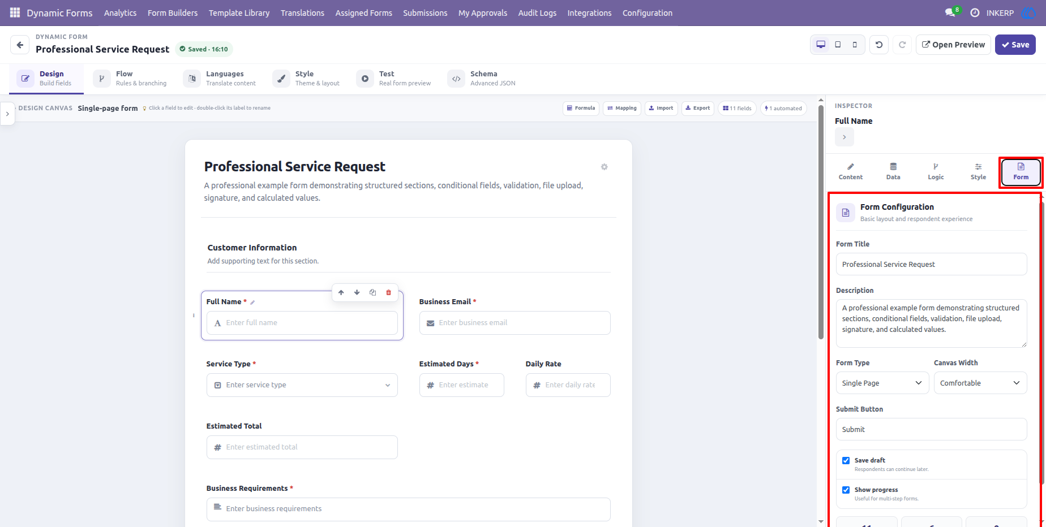
Task: Delete the Full Name field with trash icon
Action: tap(389, 292)
